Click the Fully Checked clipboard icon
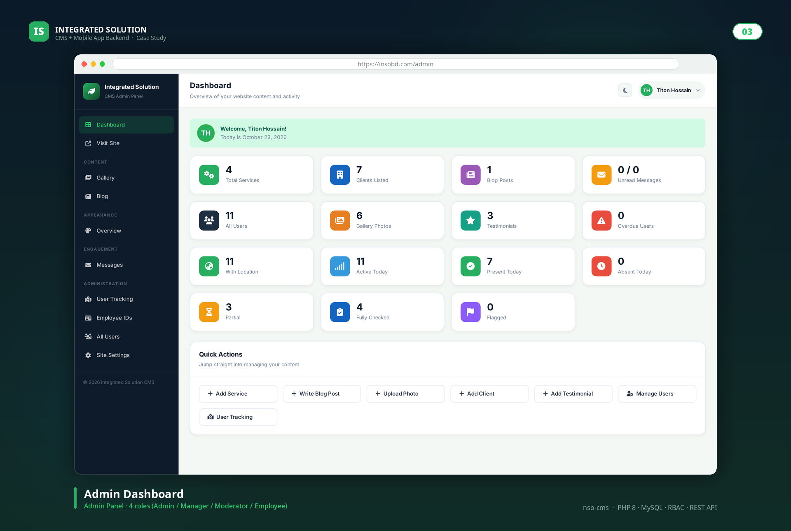Image resolution: width=791 pixels, height=531 pixels. (x=340, y=312)
